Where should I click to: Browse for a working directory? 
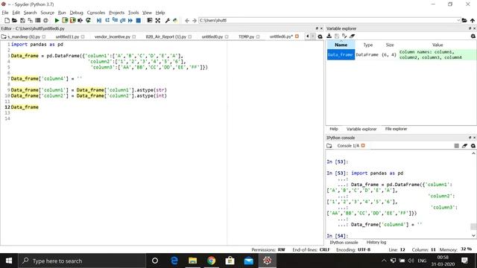coord(464,20)
